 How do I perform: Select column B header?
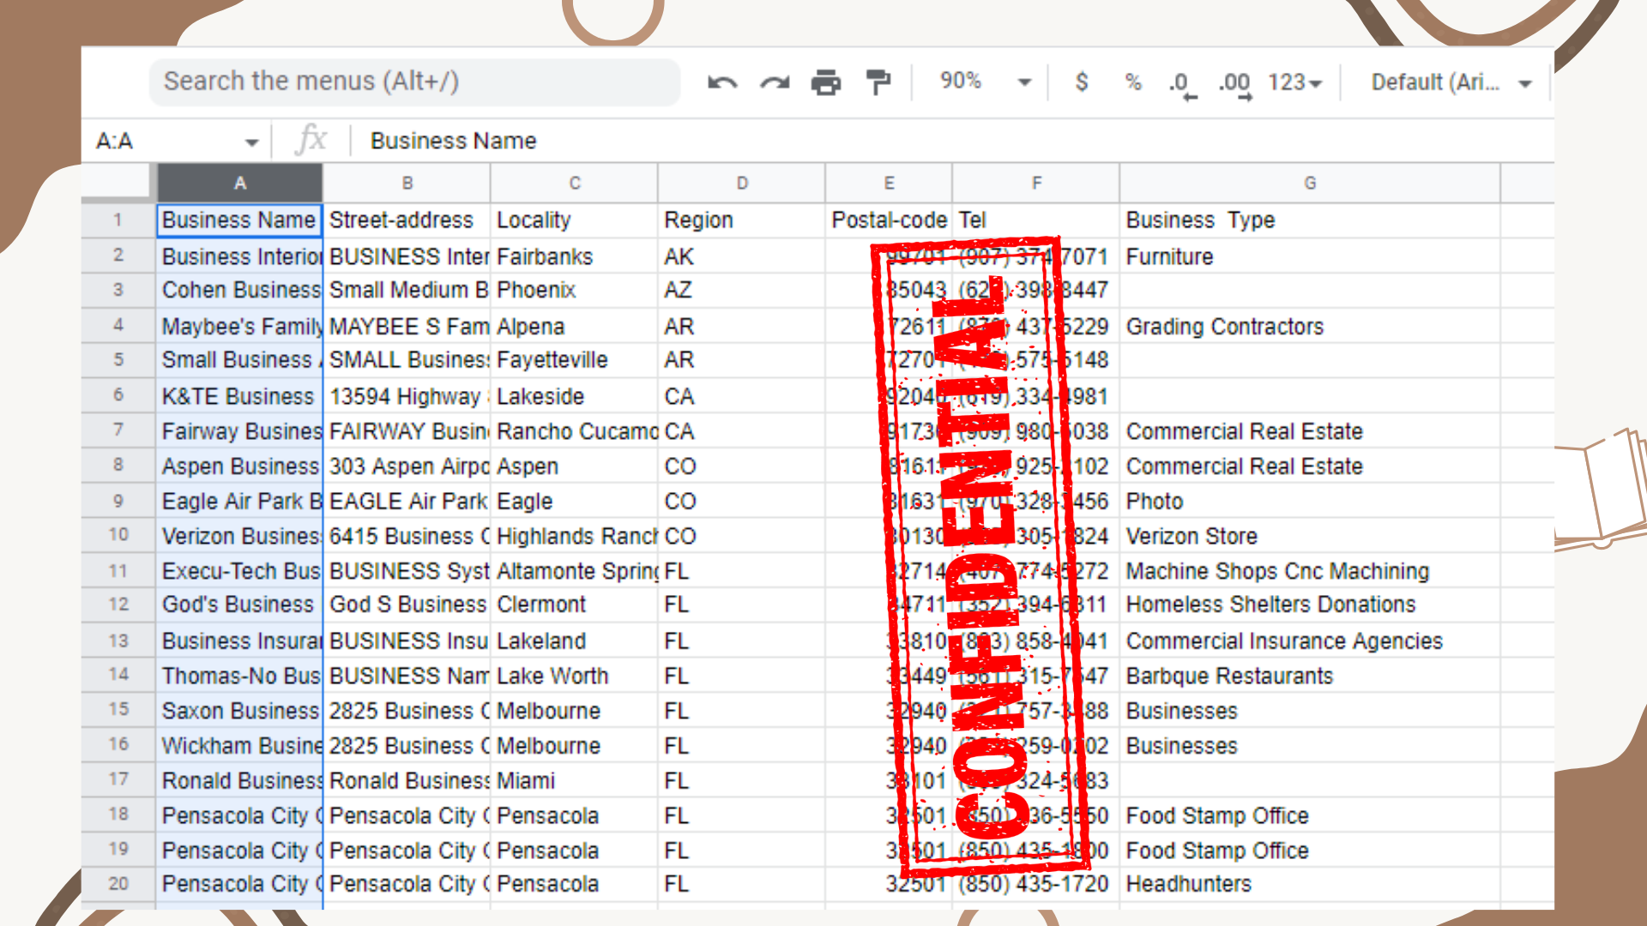pyautogui.click(x=407, y=183)
